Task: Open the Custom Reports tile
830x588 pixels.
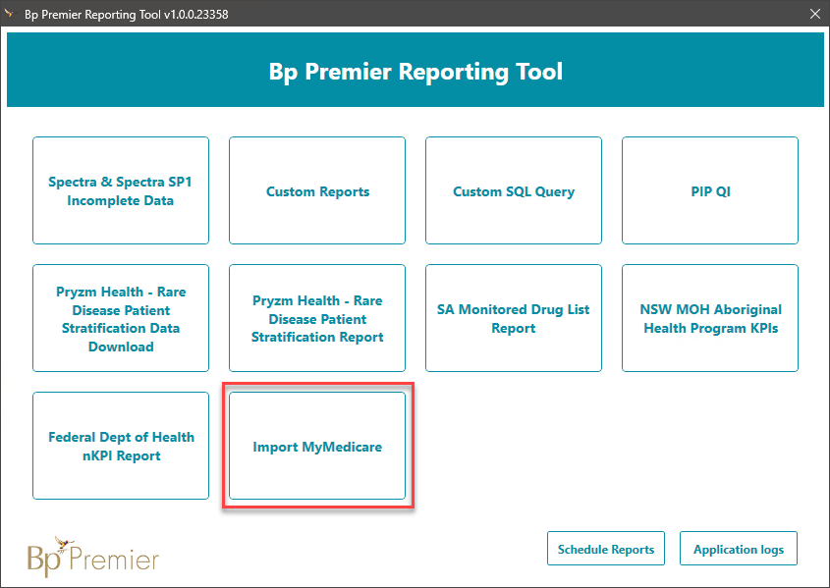Action: click(x=317, y=190)
